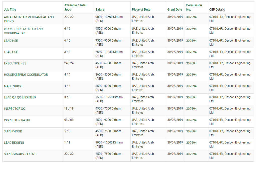Click the INSPECTOR QC job link

coord(14,108)
